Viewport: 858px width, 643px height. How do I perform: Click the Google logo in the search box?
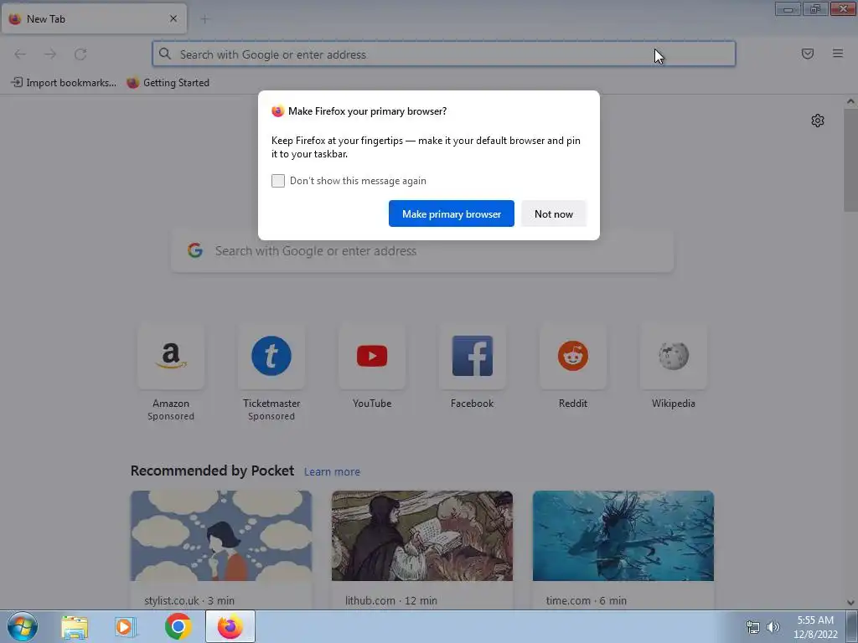click(195, 250)
